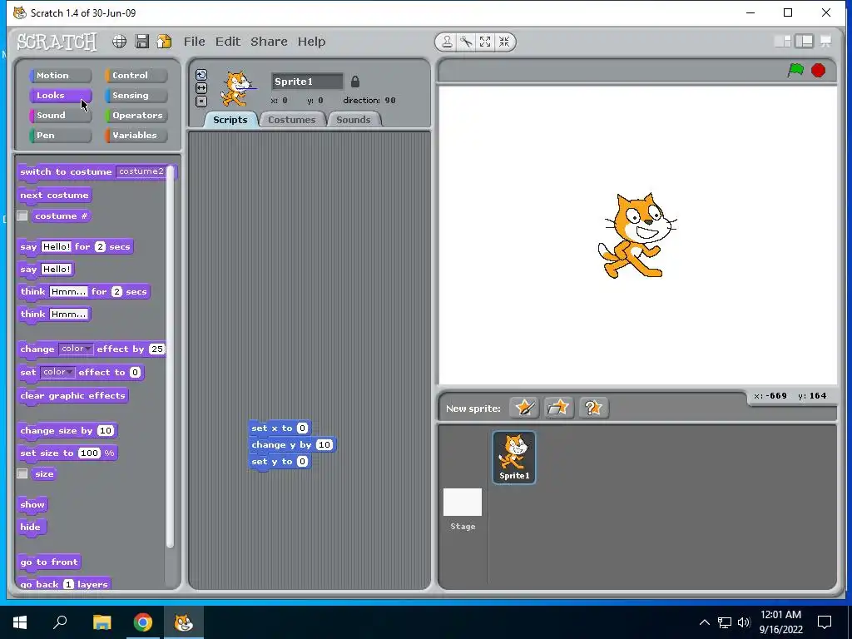Select the duplicate stamp tool
The height and width of the screenshot is (639, 852).
point(447,42)
